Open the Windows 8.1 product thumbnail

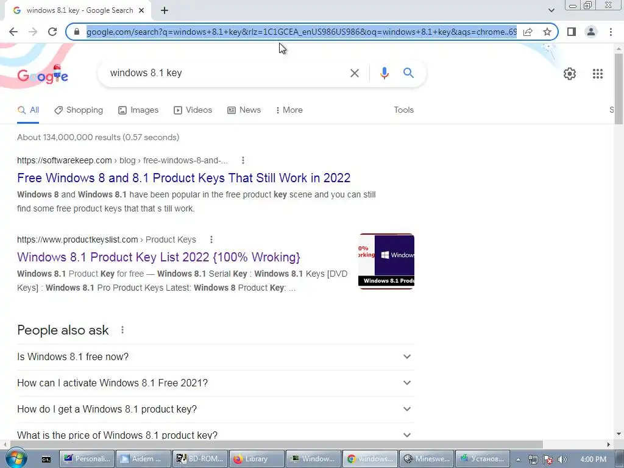386,261
